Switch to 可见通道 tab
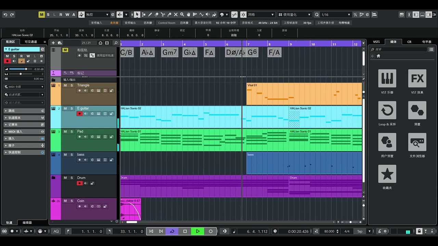 [x=31, y=42]
